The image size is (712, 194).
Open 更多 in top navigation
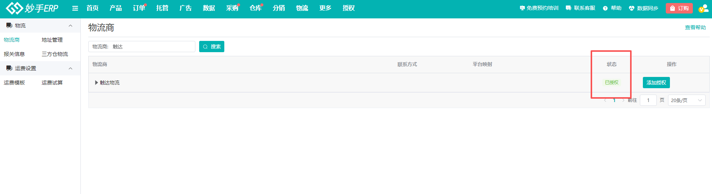click(x=325, y=8)
